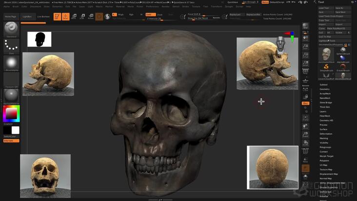Activate the Rotate transform icon

[91, 17]
